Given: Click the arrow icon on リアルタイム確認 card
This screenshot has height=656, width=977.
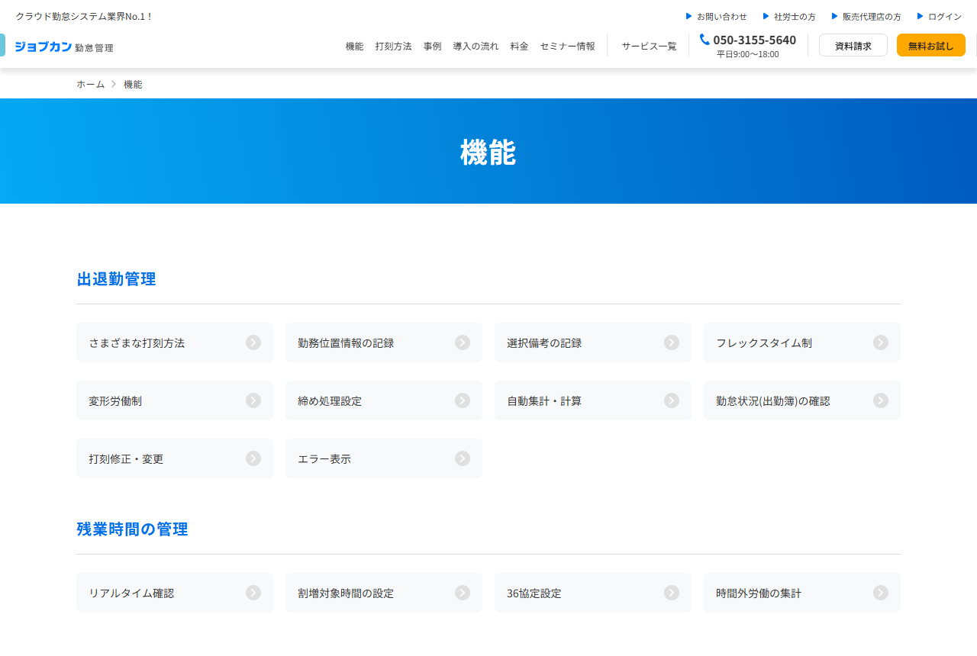Looking at the screenshot, I should (x=253, y=593).
